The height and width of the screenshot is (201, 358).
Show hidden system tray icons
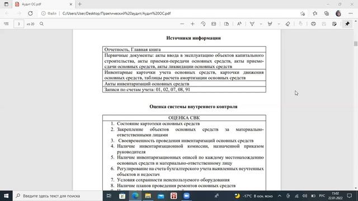[280, 196]
